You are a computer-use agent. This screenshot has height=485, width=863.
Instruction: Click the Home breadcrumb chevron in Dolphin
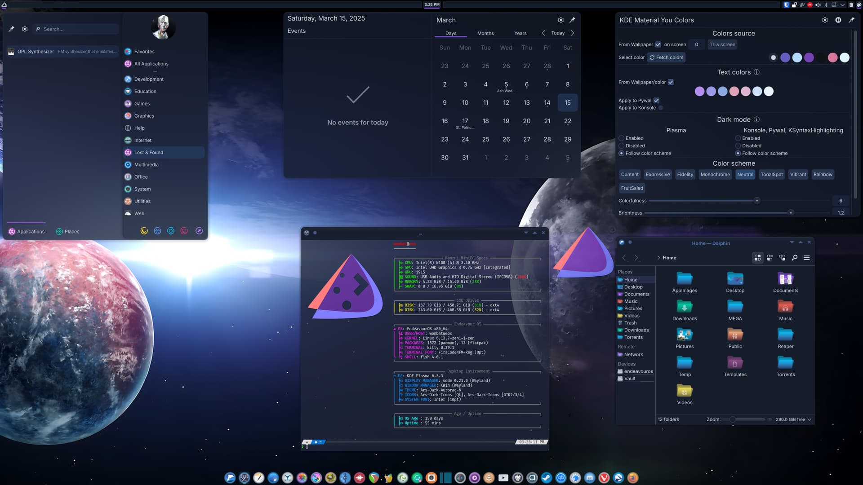click(x=658, y=258)
